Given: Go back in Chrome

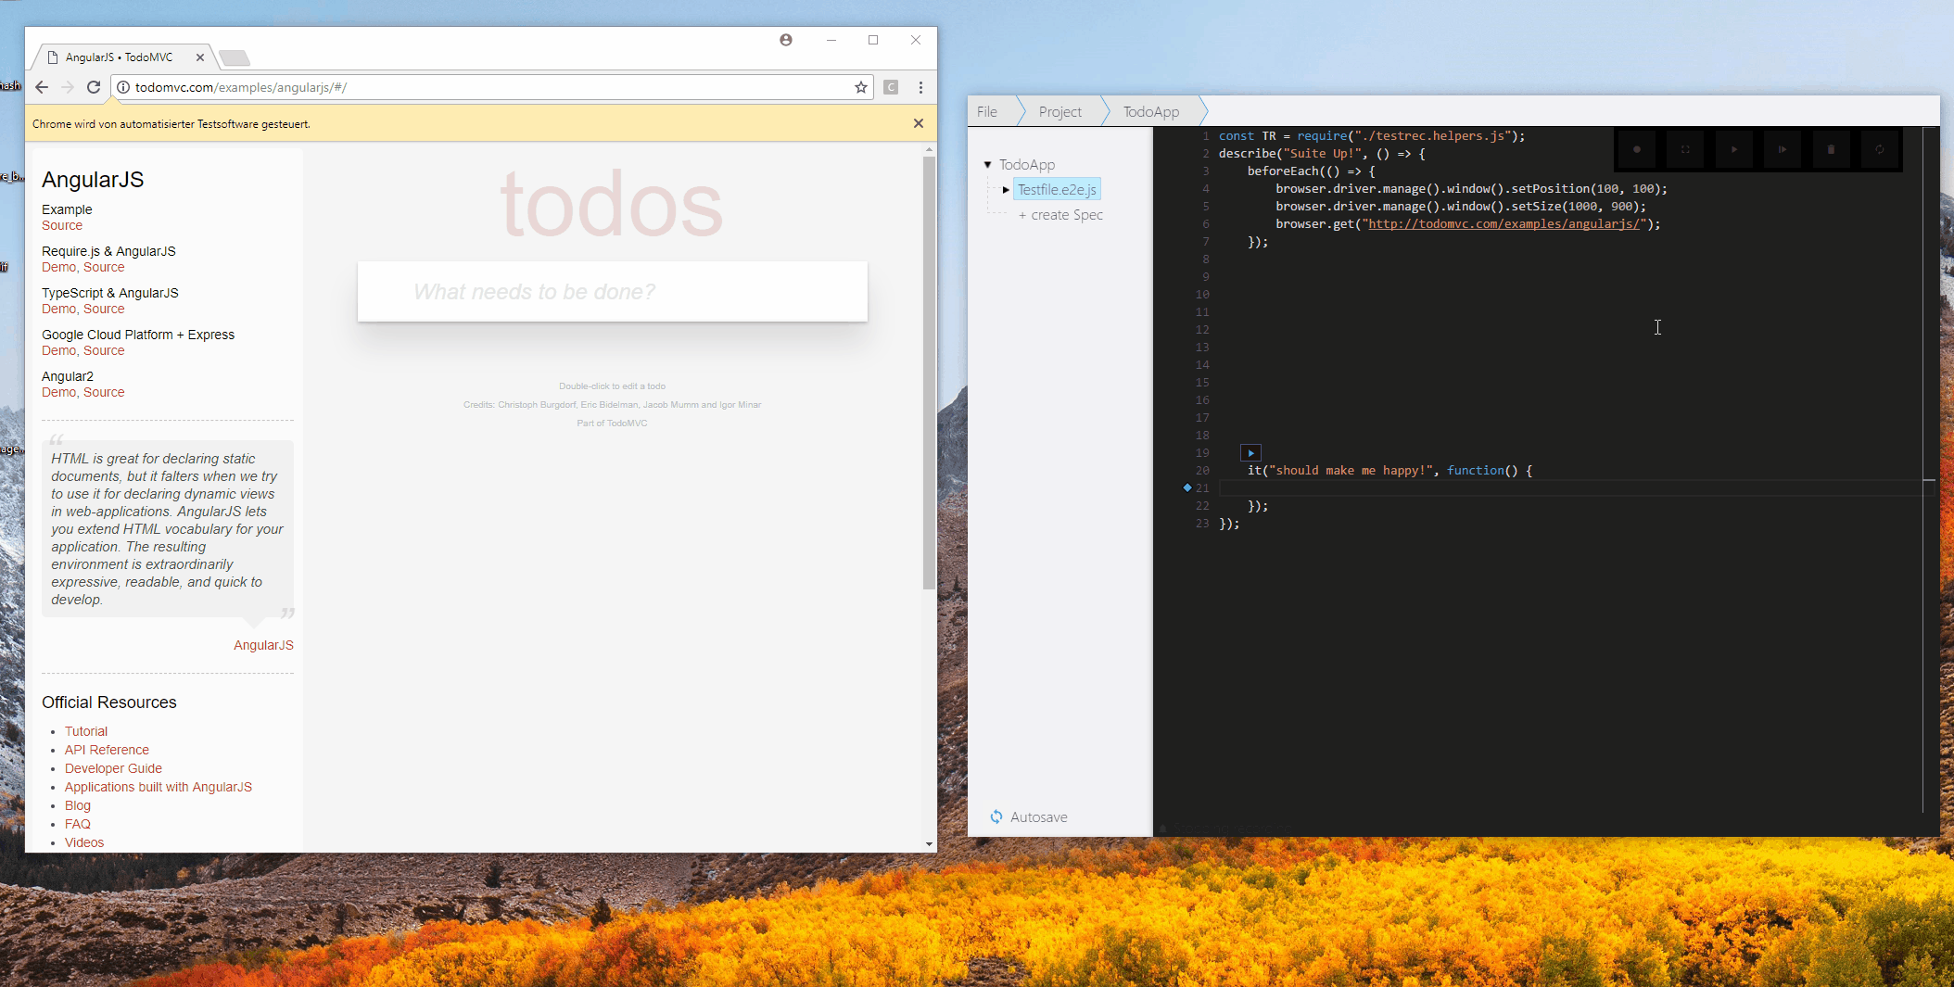Looking at the screenshot, I should click(x=42, y=87).
